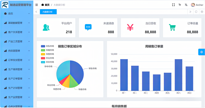Collapse sidebar with the hamburger menu icon

37,5
